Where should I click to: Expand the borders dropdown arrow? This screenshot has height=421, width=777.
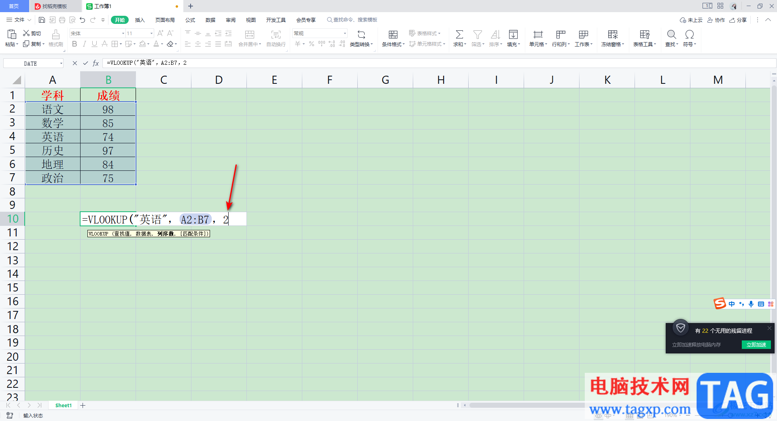click(121, 44)
